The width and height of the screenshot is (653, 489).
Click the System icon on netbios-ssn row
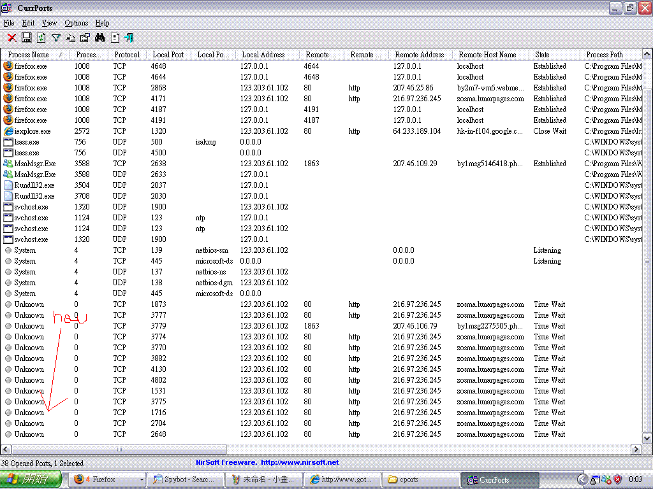click(x=8, y=250)
